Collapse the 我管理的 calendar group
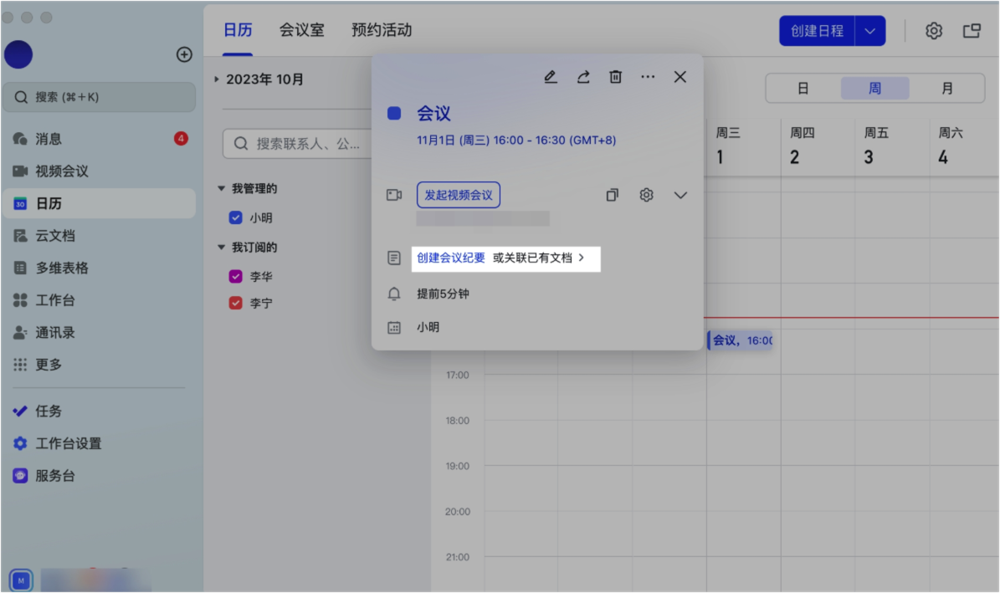This screenshot has width=1000, height=593. [x=222, y=189]
